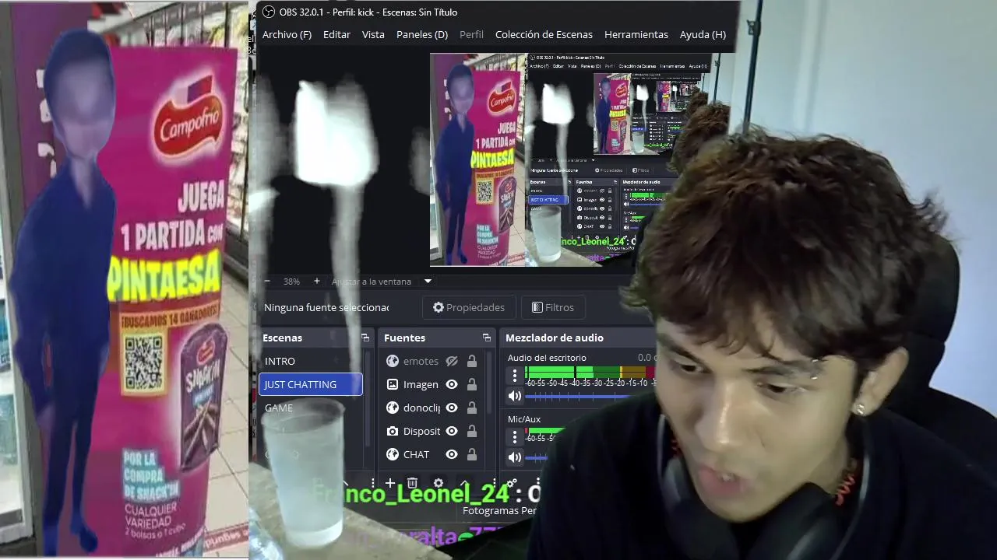Expand the Ajustar a la ventana dropdown
The width and height of the screenshot is (997, 560).
[428, 281]
